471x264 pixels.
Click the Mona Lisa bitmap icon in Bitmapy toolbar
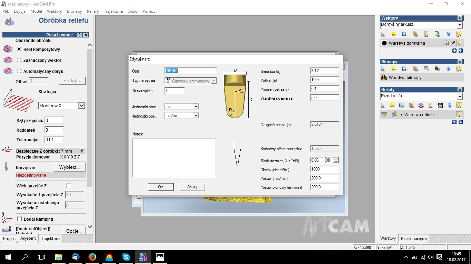tap(437, 68)
